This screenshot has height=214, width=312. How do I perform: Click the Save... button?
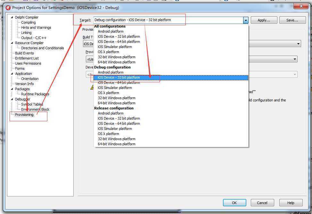coord(292,20)
